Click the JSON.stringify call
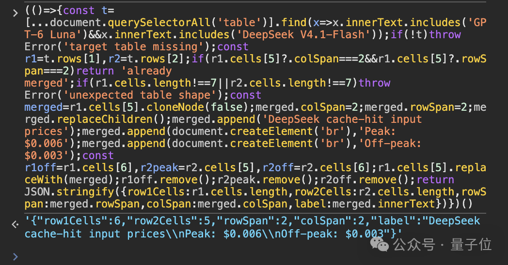 [x=69, y=192]
